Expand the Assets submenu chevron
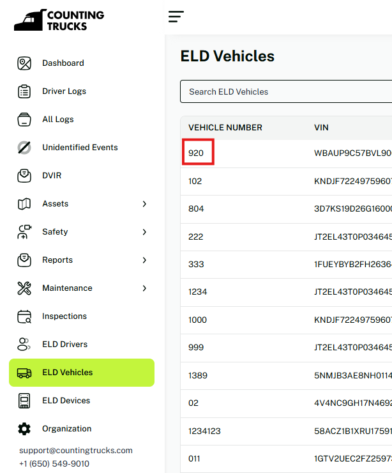Image resolution: width=392 pixels, height=473 pixels. [x=144, y=204]
